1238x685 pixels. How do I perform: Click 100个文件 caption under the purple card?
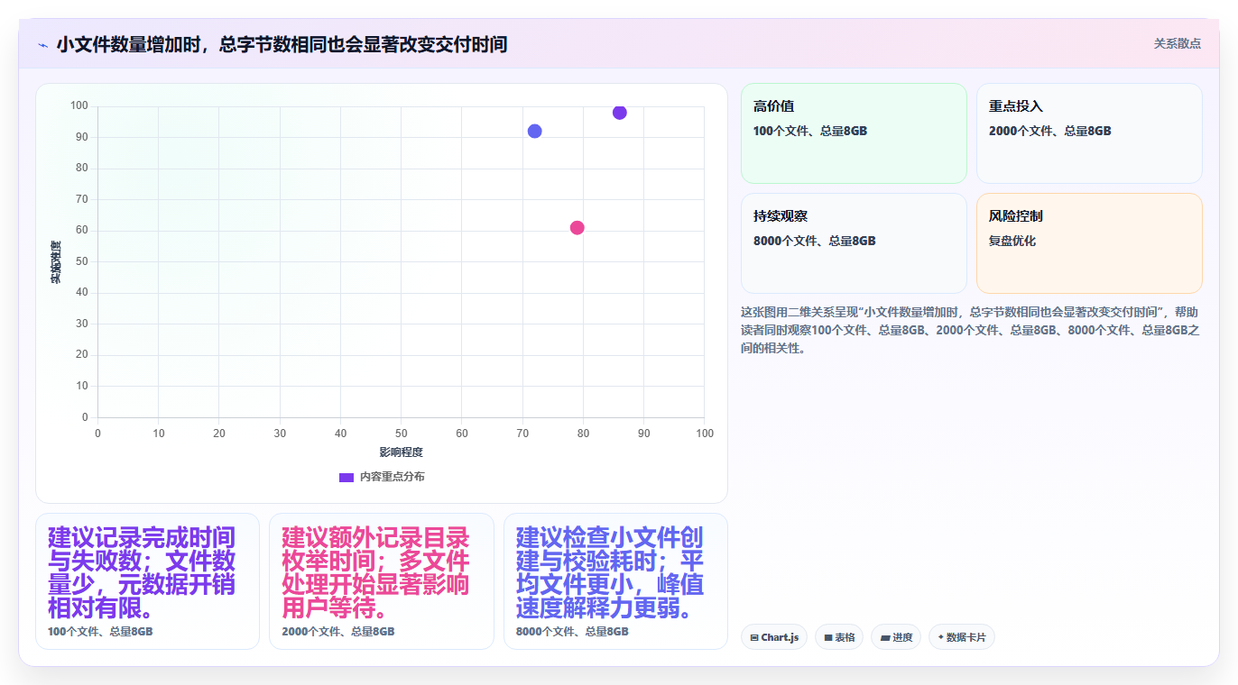100,632
